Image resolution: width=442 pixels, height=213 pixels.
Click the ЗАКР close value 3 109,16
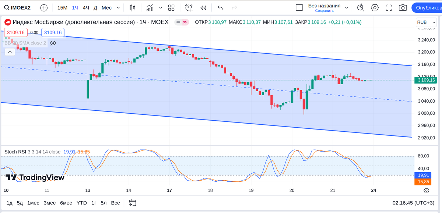coord(316,22)
